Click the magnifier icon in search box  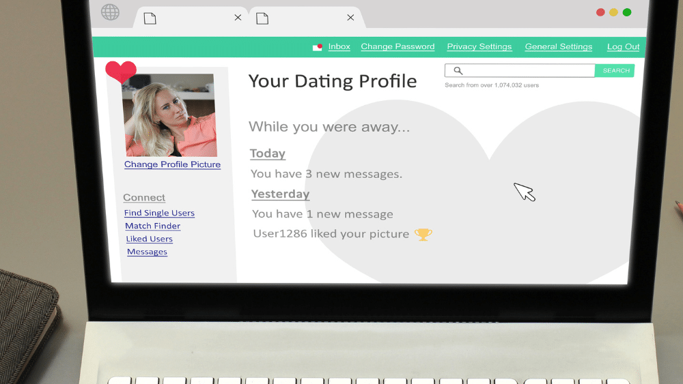coord(458,70)
